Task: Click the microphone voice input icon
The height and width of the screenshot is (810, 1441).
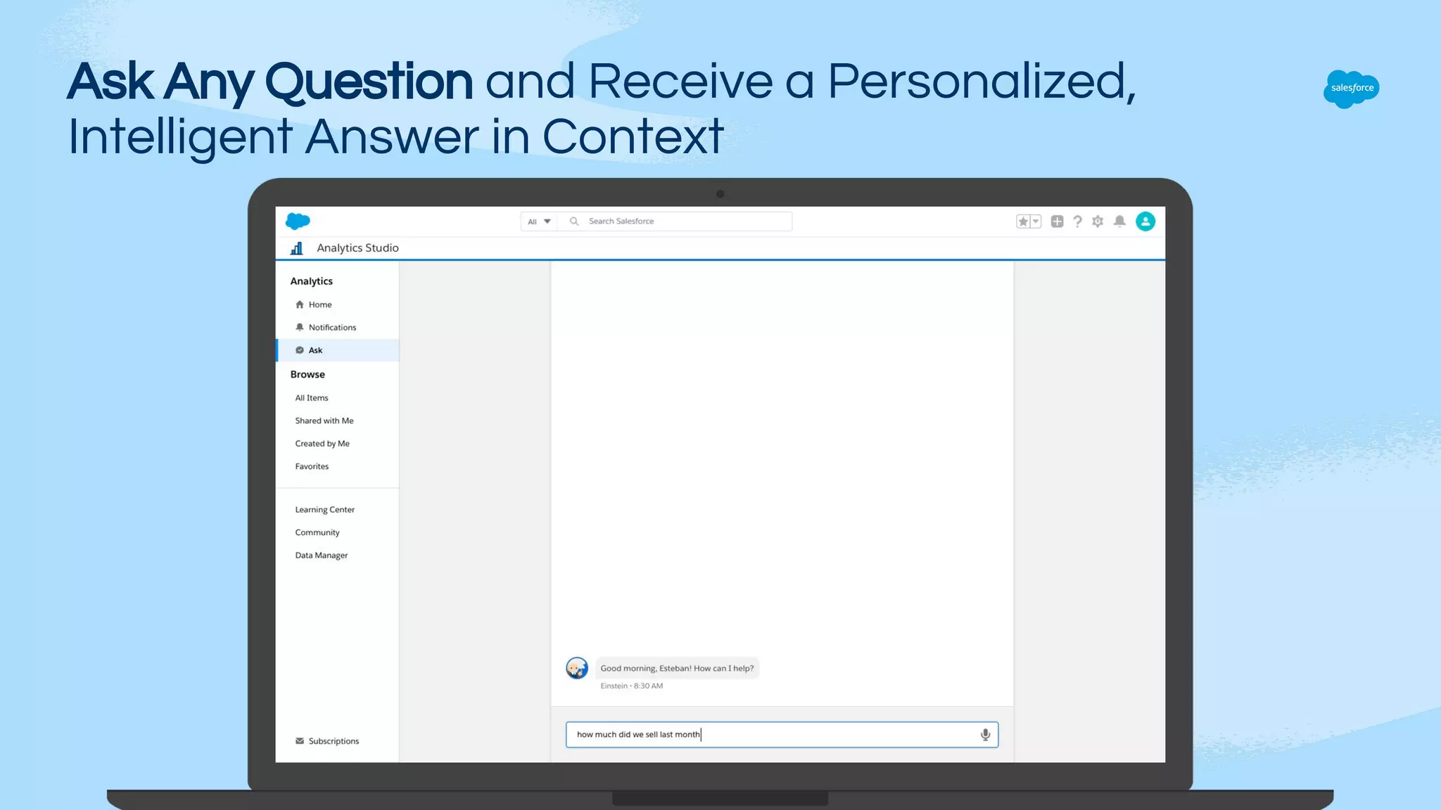Action: (985, 735)
